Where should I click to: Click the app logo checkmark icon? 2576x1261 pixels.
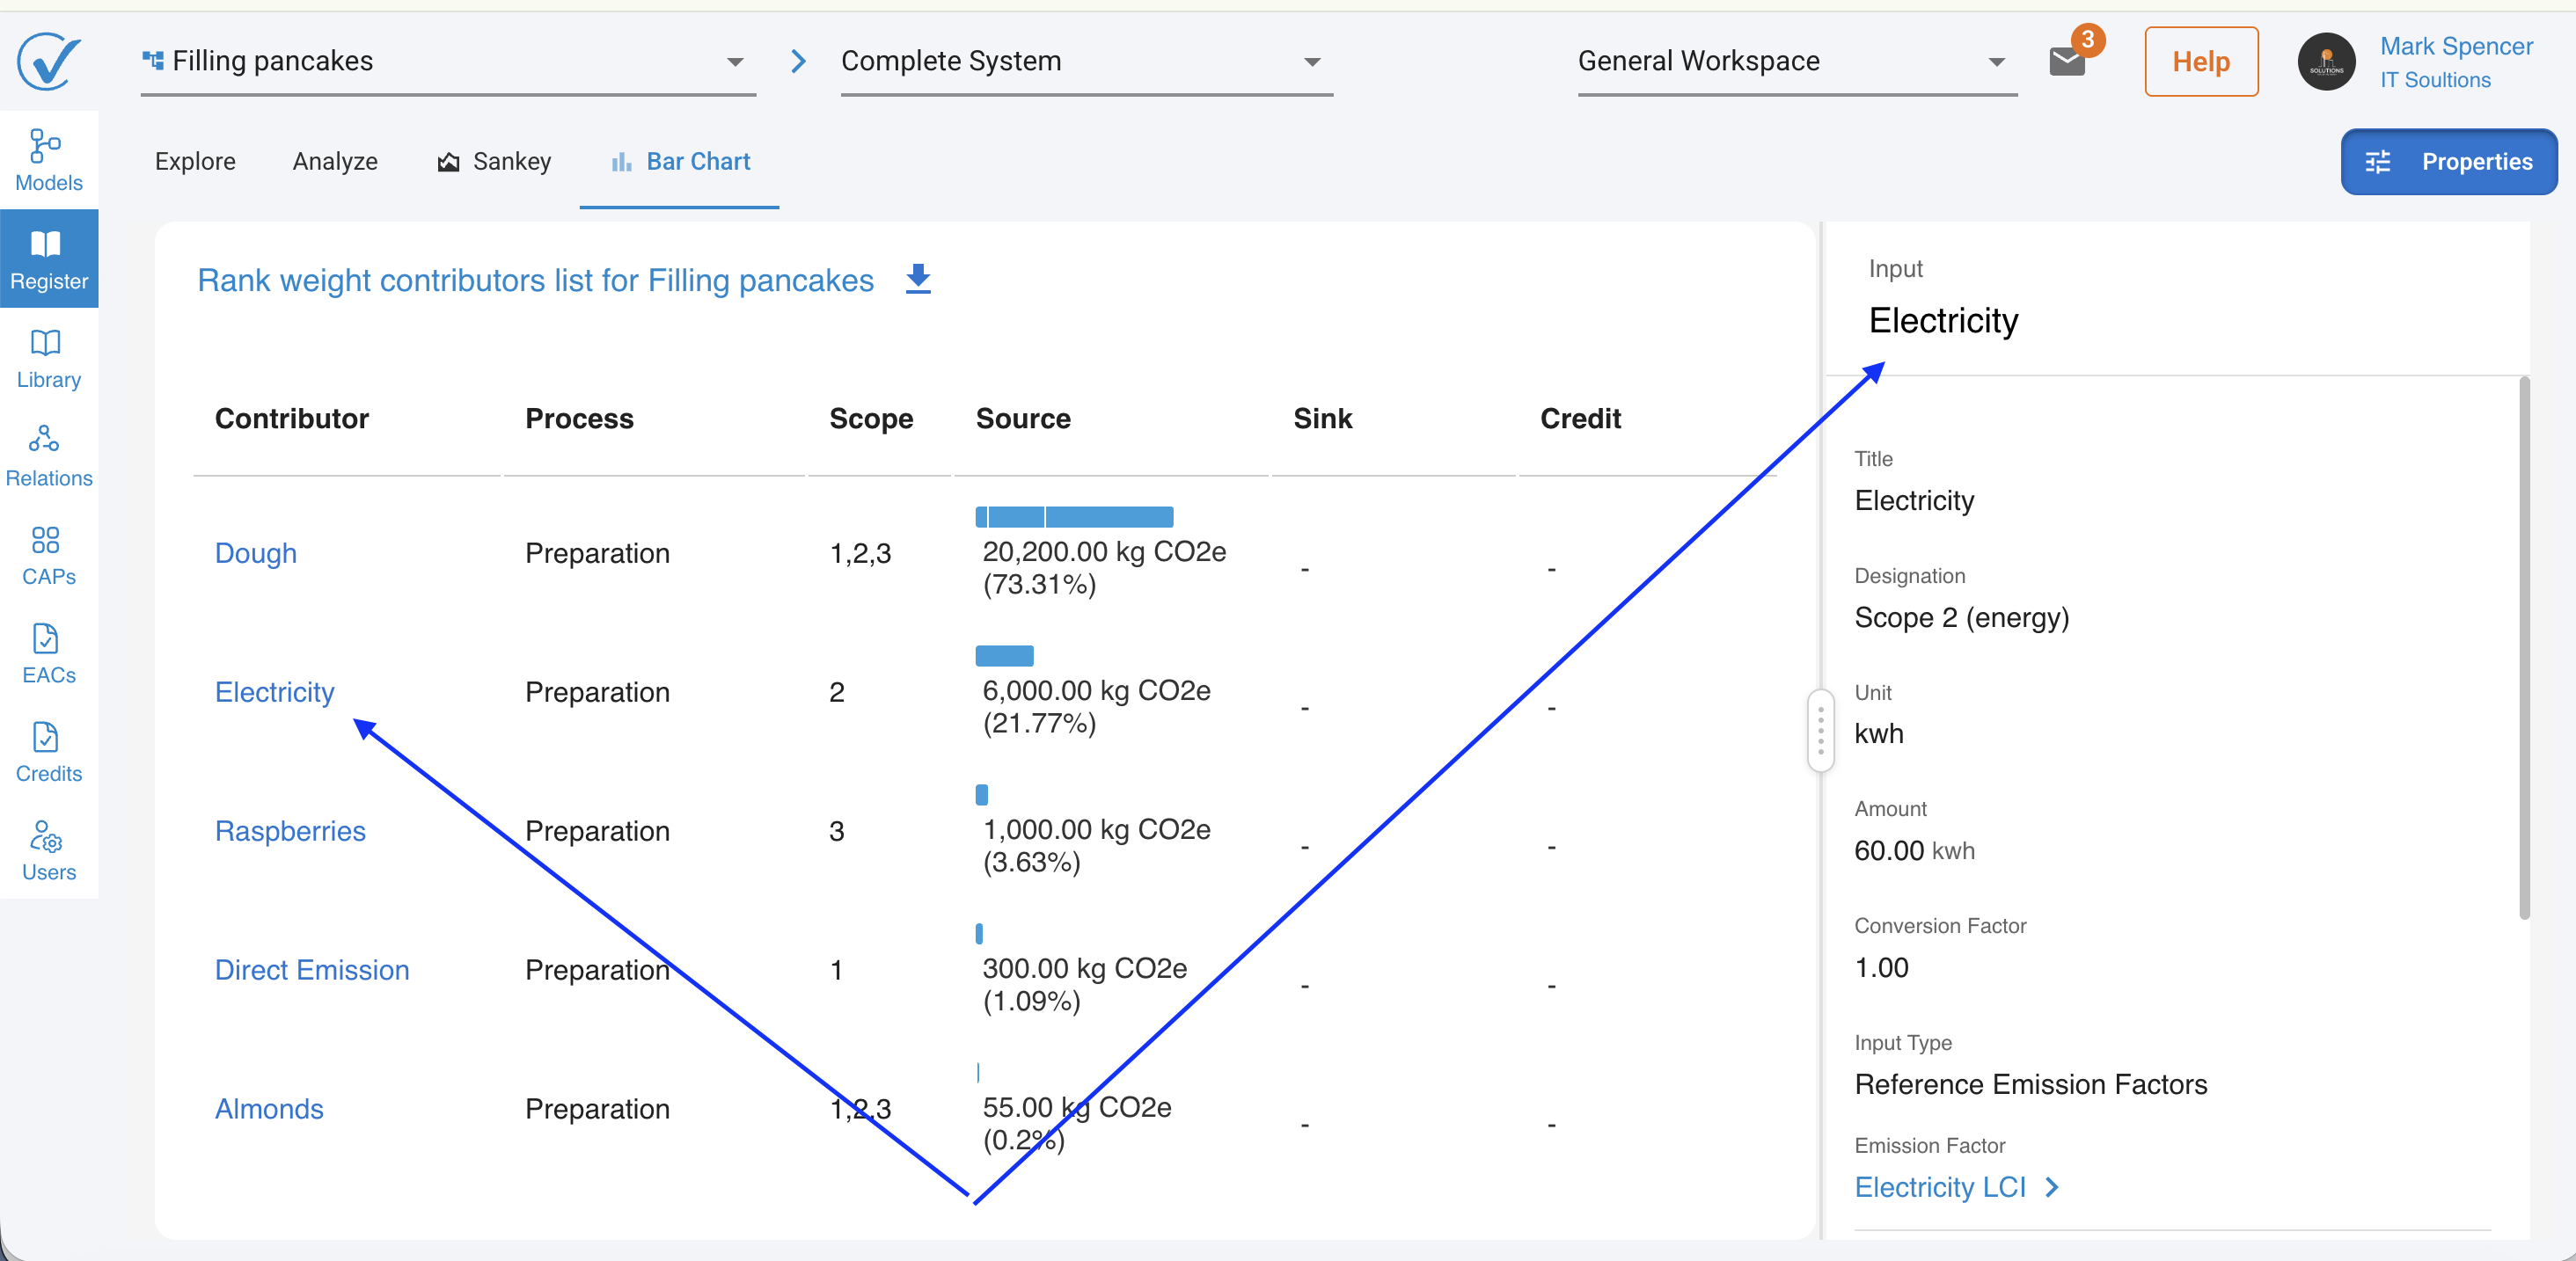click(x=48, y=61)
